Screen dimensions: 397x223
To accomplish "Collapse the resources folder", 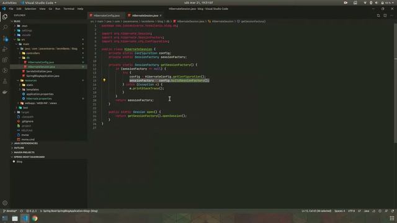I will tap(48, 81).
